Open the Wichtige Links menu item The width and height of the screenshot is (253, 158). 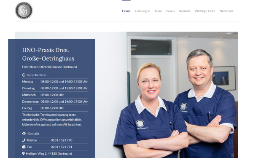[205, 11]
